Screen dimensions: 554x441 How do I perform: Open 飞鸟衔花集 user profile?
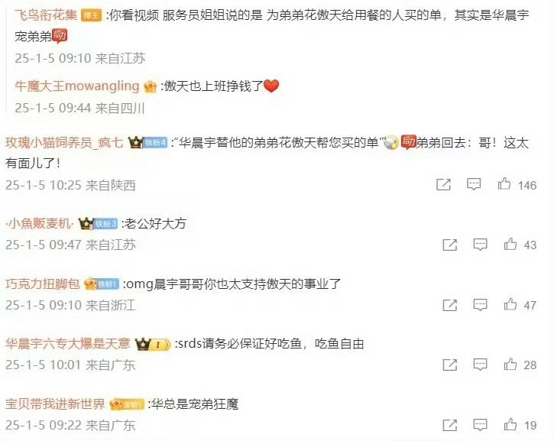pyautogui.click(x=46, y=15)
